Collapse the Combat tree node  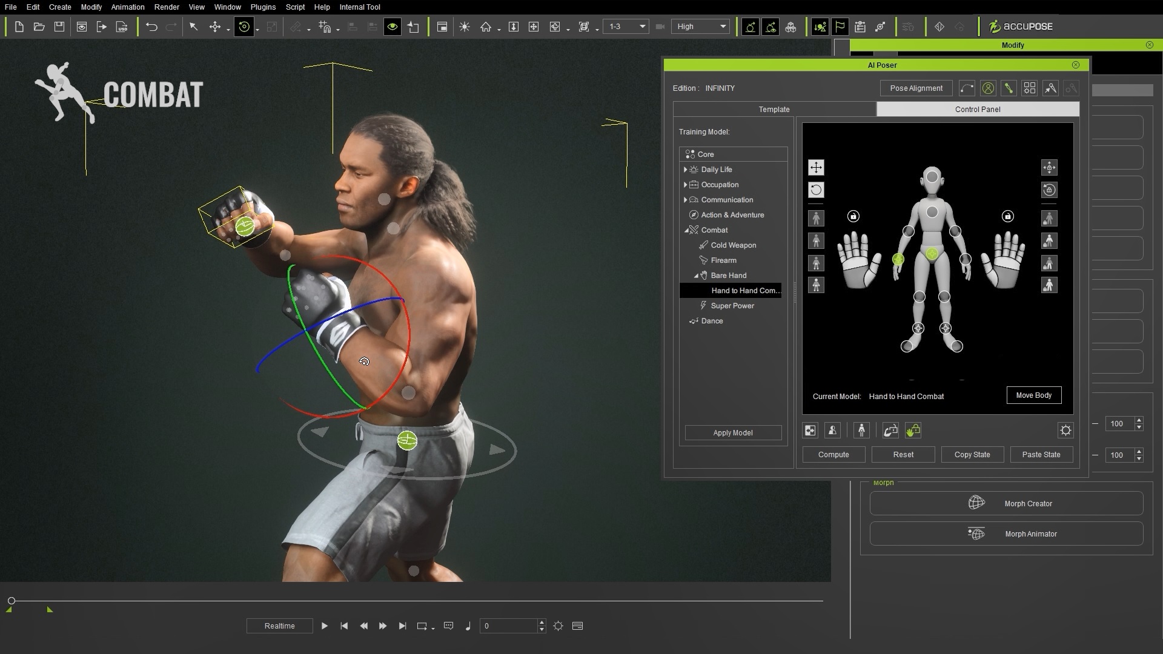tap(686, 230)
